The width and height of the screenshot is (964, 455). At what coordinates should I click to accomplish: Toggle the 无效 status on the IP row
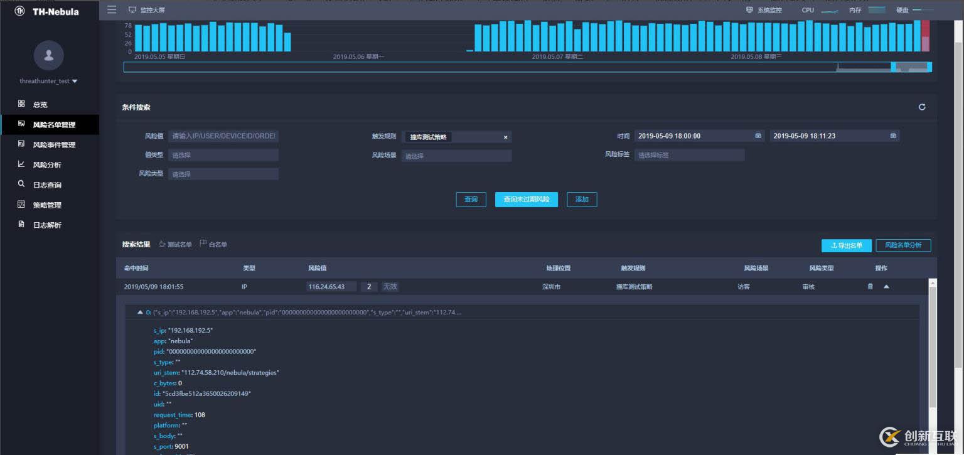pyautogui.click(x=390, y=287)
